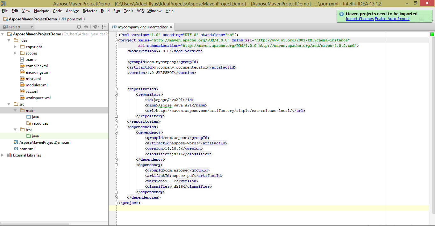
Task: Fold the repositories XML block
Action: tap(116, 89)
